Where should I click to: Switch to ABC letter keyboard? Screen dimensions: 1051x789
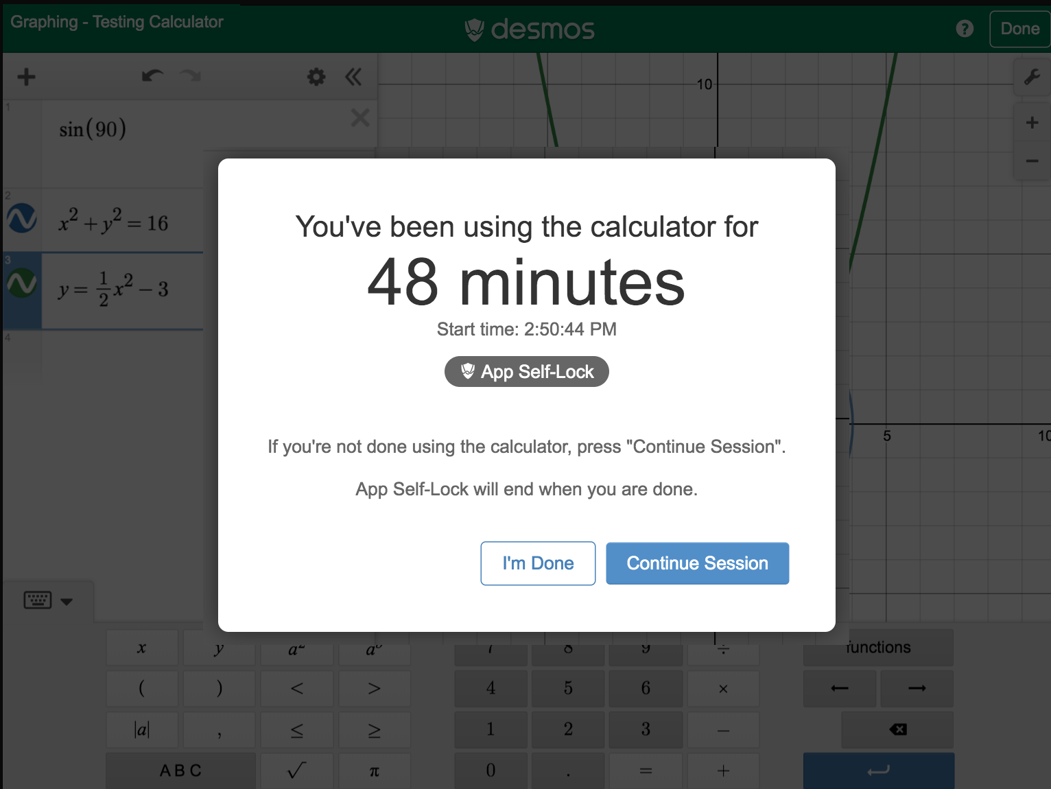tap(180, 770)
